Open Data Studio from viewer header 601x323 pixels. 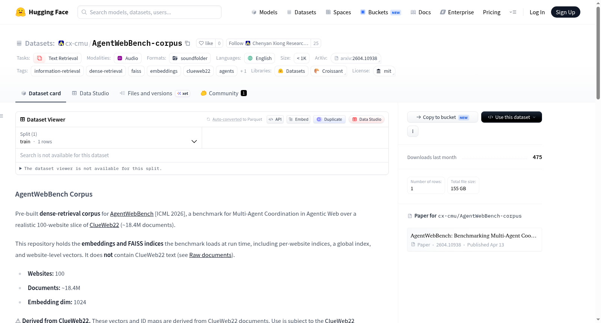click(x=367, y=119)
